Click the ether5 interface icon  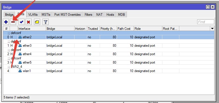point(20,62)
